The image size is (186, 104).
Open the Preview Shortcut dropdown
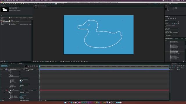pos(171,22)
